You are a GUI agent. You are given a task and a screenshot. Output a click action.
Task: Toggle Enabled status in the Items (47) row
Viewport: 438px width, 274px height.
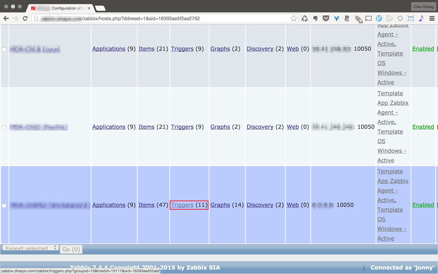[423, 205]
